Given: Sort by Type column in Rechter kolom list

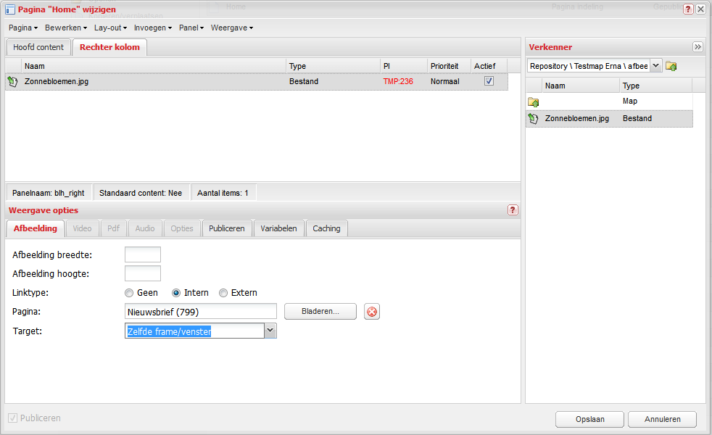Looking at the screenshot, I should (x=333, y=66).
